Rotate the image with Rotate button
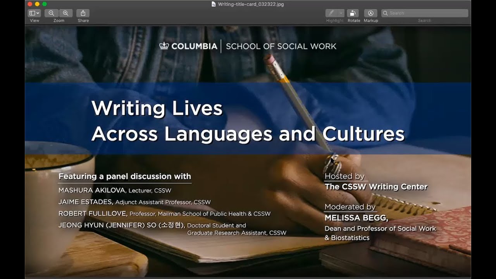Image resolution: width=496 pixels, height=279 pixels. coord(353,13)
